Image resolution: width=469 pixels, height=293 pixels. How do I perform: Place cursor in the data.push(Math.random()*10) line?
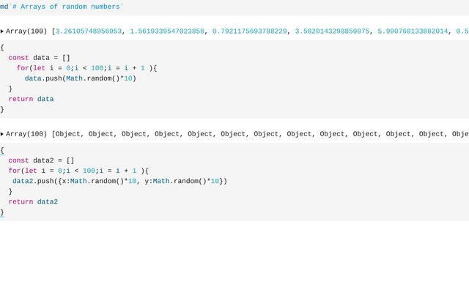click(x=80, y=78)
